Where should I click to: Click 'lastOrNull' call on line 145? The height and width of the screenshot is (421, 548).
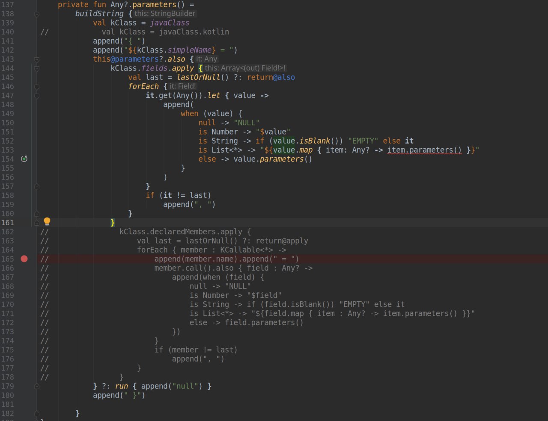(198, 77)
